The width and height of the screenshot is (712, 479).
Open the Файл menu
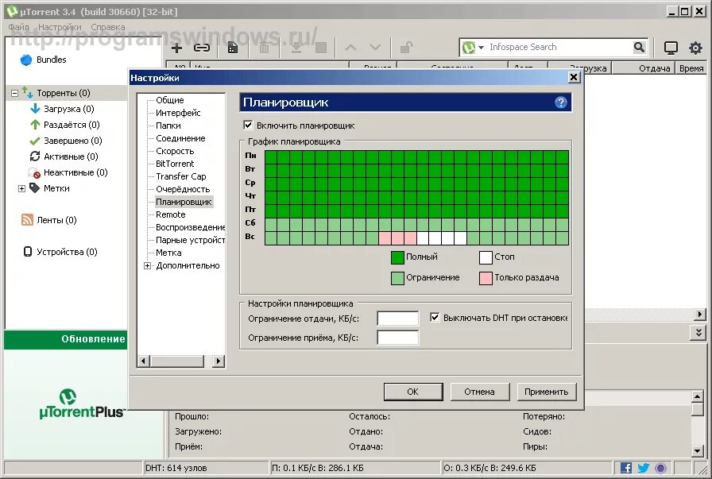pyautogui.click(x=18, y=27)
